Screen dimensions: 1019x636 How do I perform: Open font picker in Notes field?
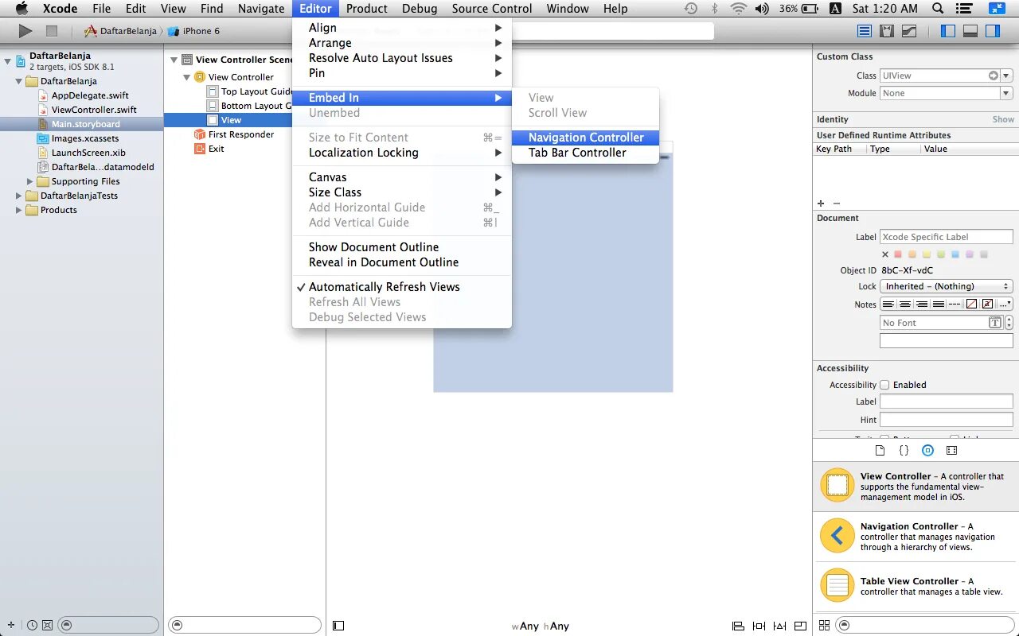point(994,323)
